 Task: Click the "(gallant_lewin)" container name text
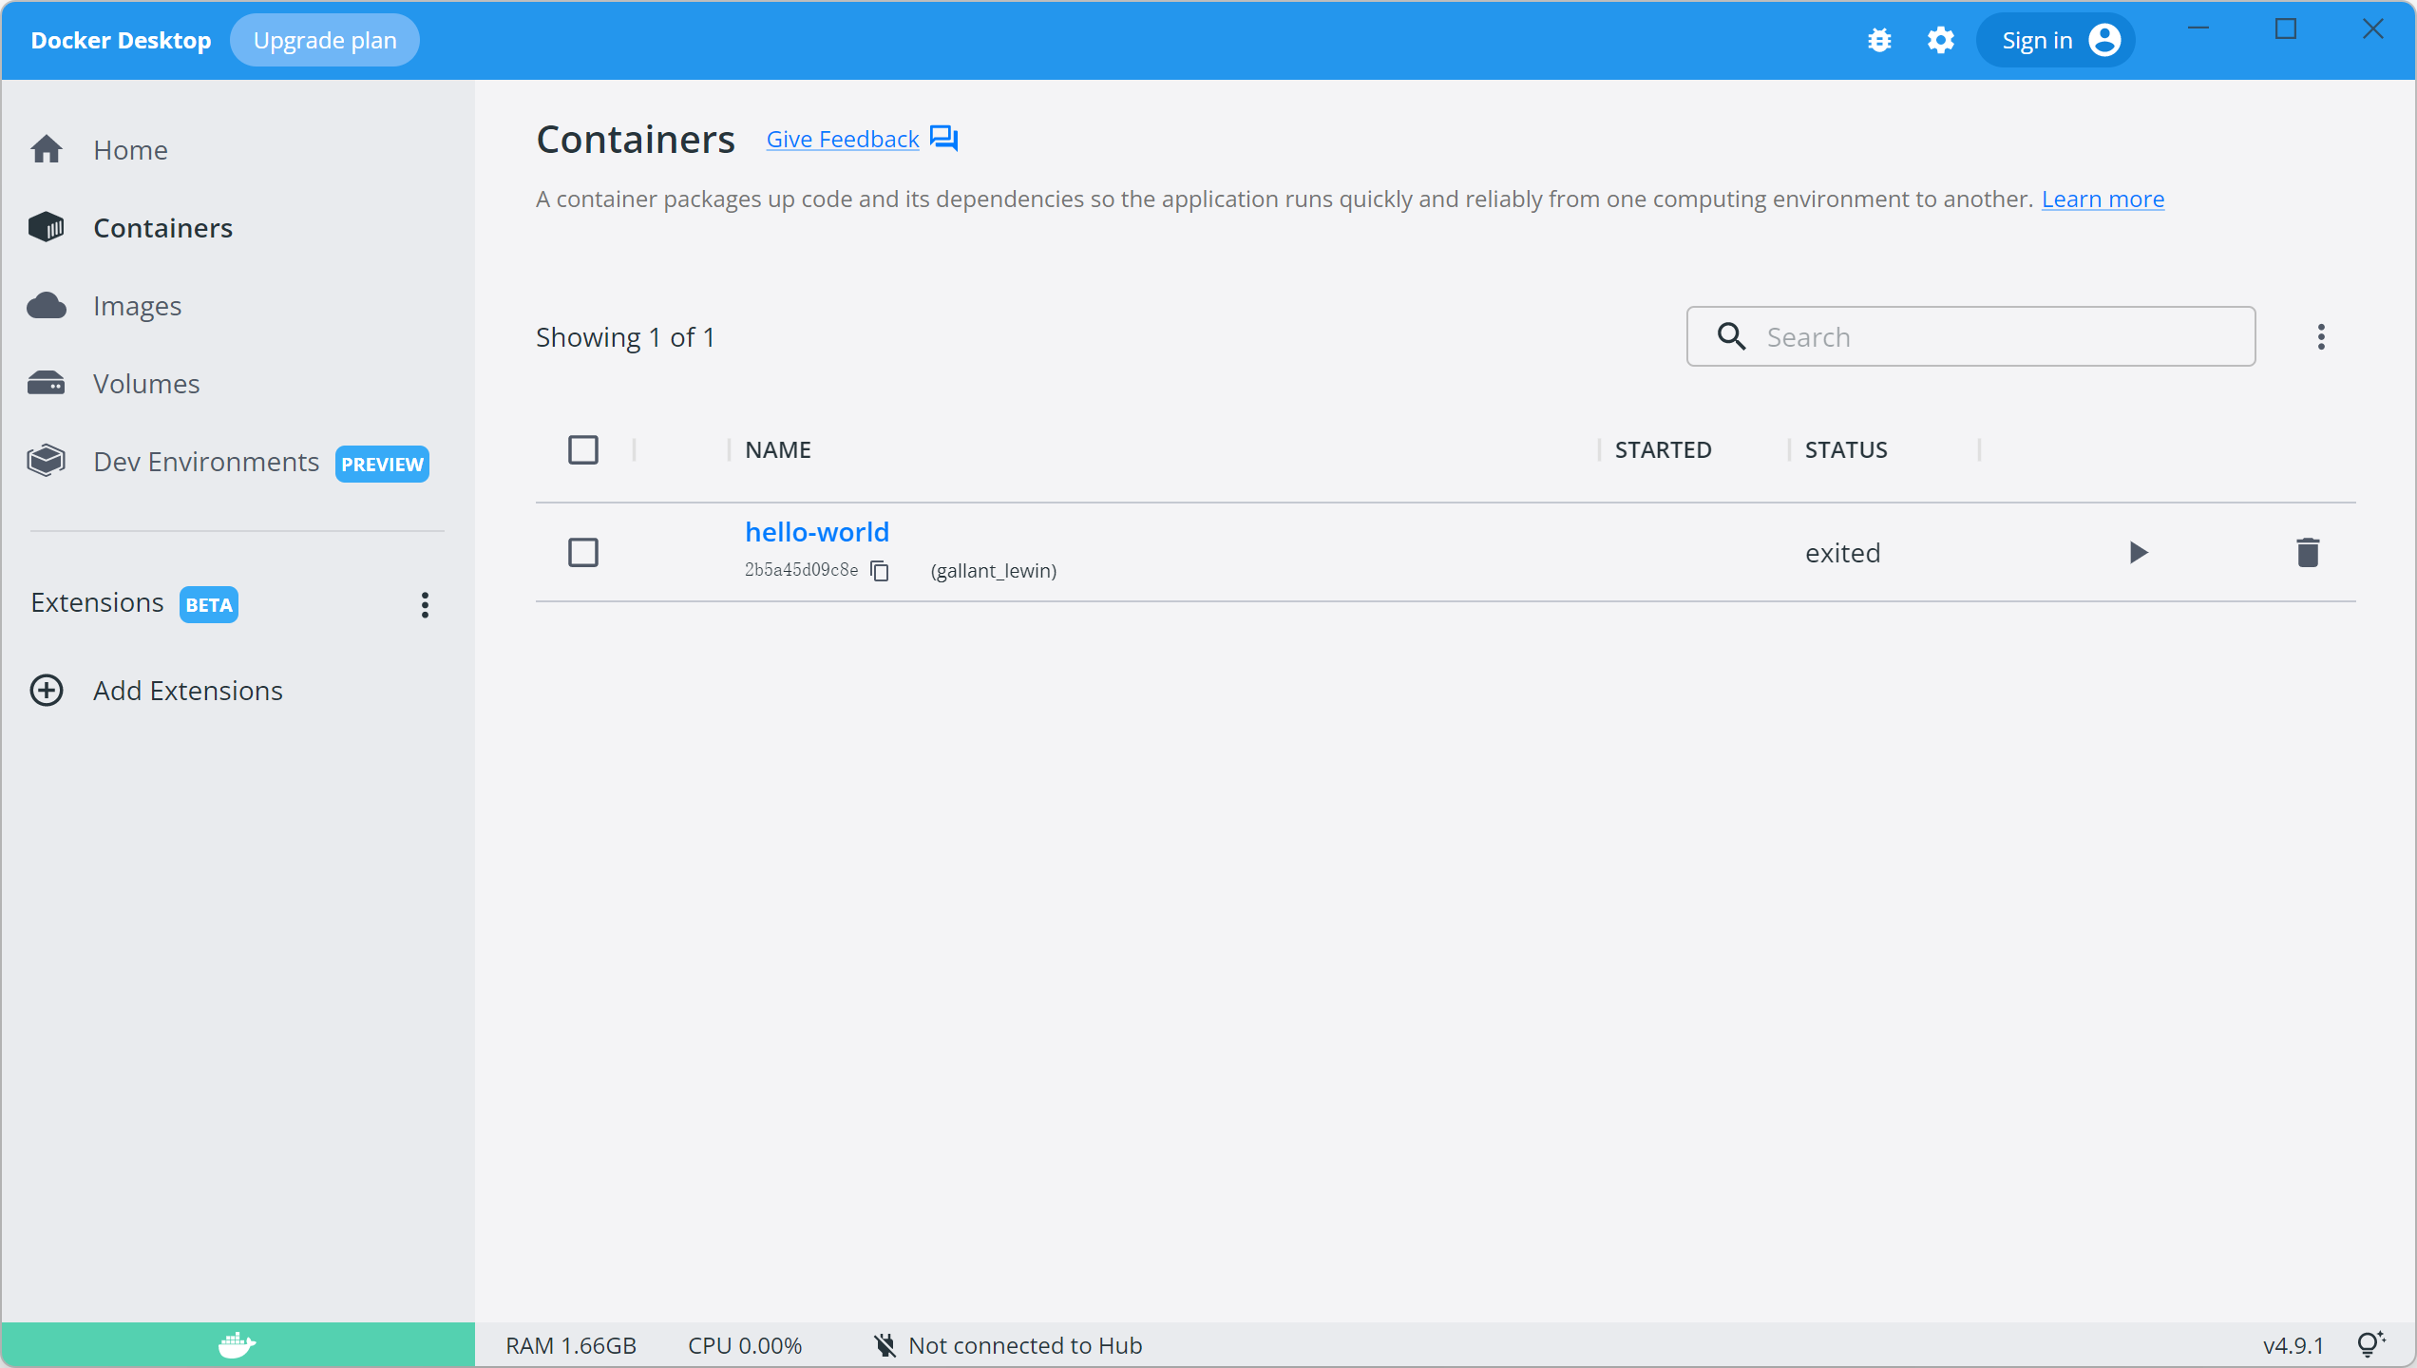pos(994,570)
